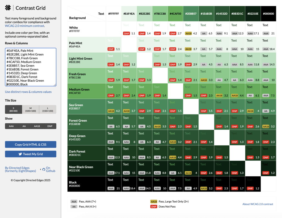Click inside the color list text area

click(x=30, y=66)
